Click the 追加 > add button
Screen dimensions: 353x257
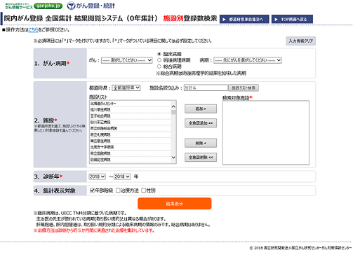coord(201,109)
